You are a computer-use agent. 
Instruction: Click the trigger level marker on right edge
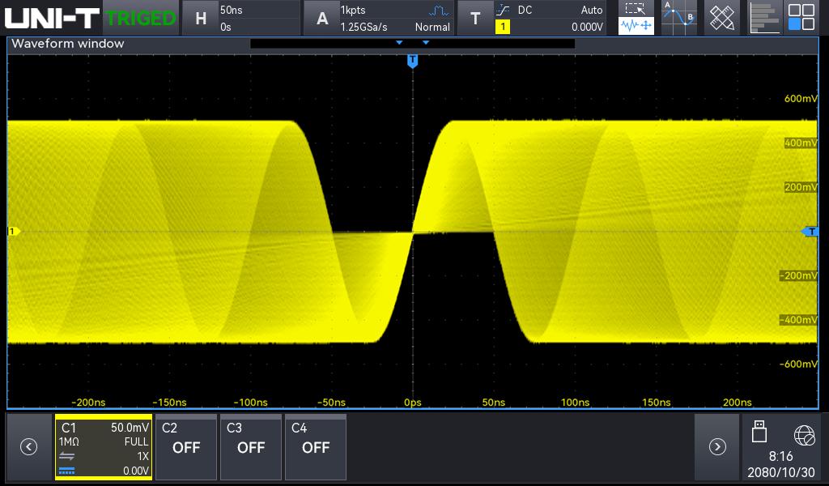click(810, 232)
